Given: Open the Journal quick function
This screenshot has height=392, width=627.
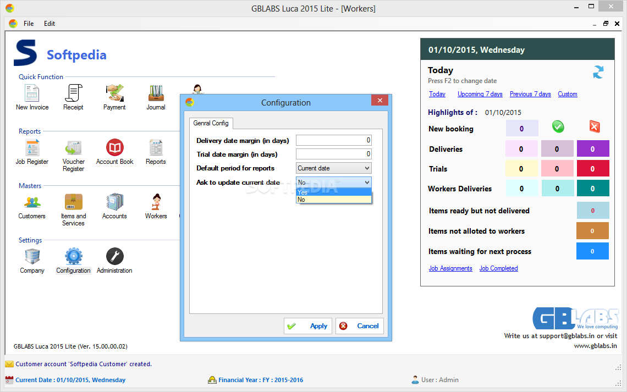Looking at the screenshot, I should coord(156,97).
